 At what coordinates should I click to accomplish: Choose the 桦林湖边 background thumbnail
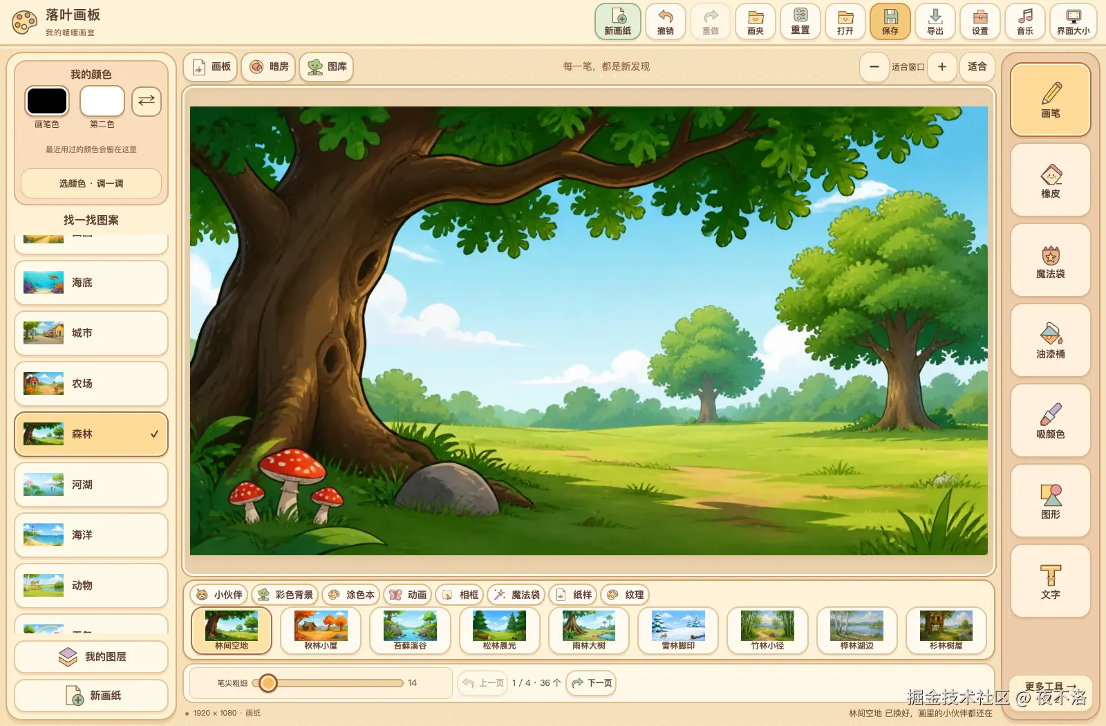point(857,631)
